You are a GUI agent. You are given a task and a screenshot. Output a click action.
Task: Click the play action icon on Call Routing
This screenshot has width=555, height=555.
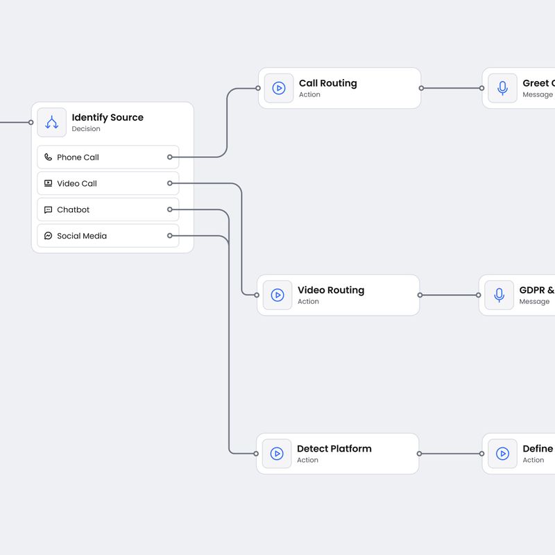click(x=277, y=88)
